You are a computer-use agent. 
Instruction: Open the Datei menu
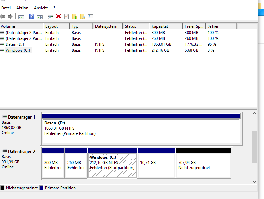[x=6, y=8]
